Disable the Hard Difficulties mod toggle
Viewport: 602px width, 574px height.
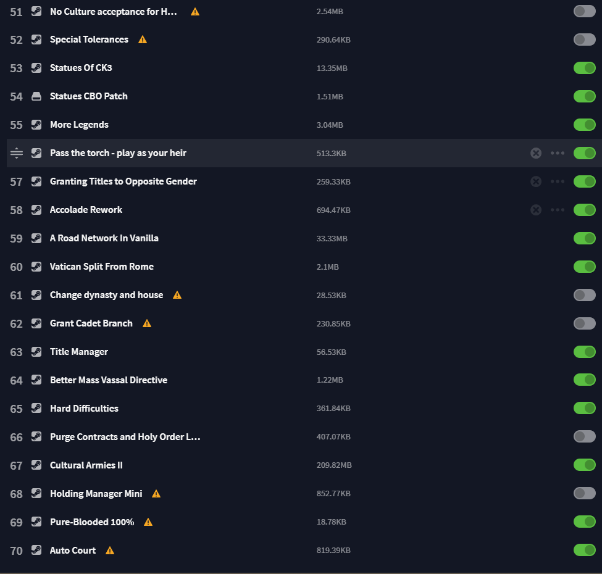[x=584, y=408]
